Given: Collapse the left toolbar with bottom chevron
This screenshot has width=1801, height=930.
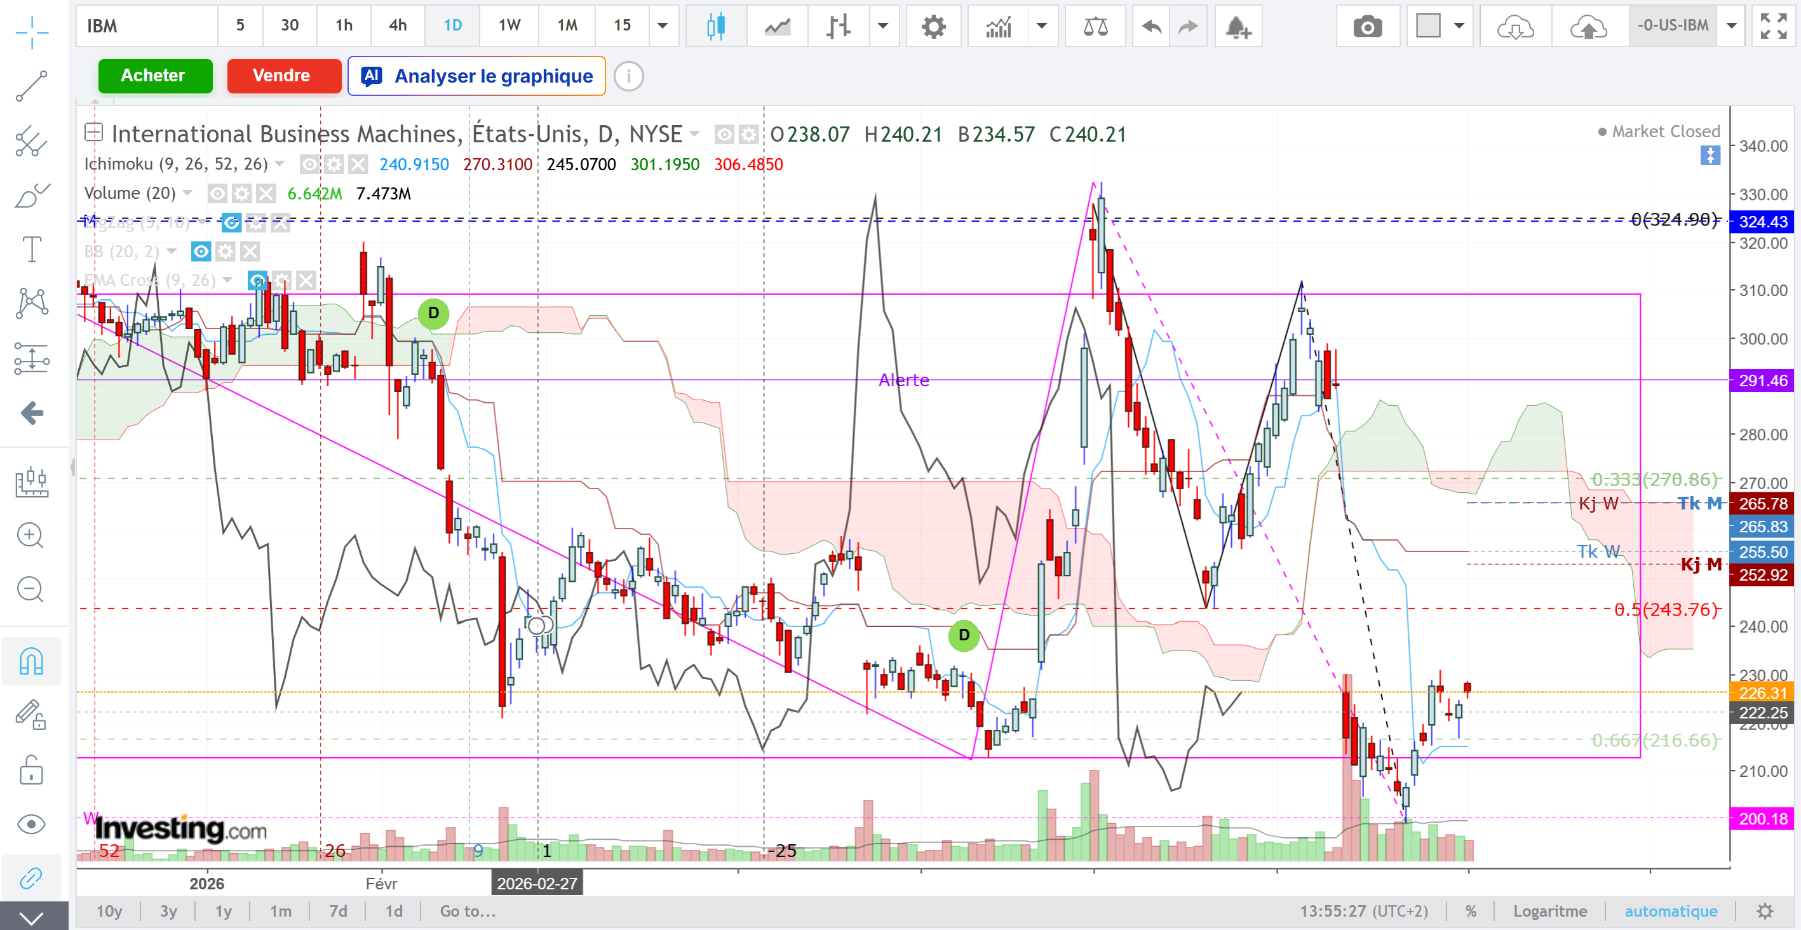Looking at the screenshot, I should [x=32, y=917].
